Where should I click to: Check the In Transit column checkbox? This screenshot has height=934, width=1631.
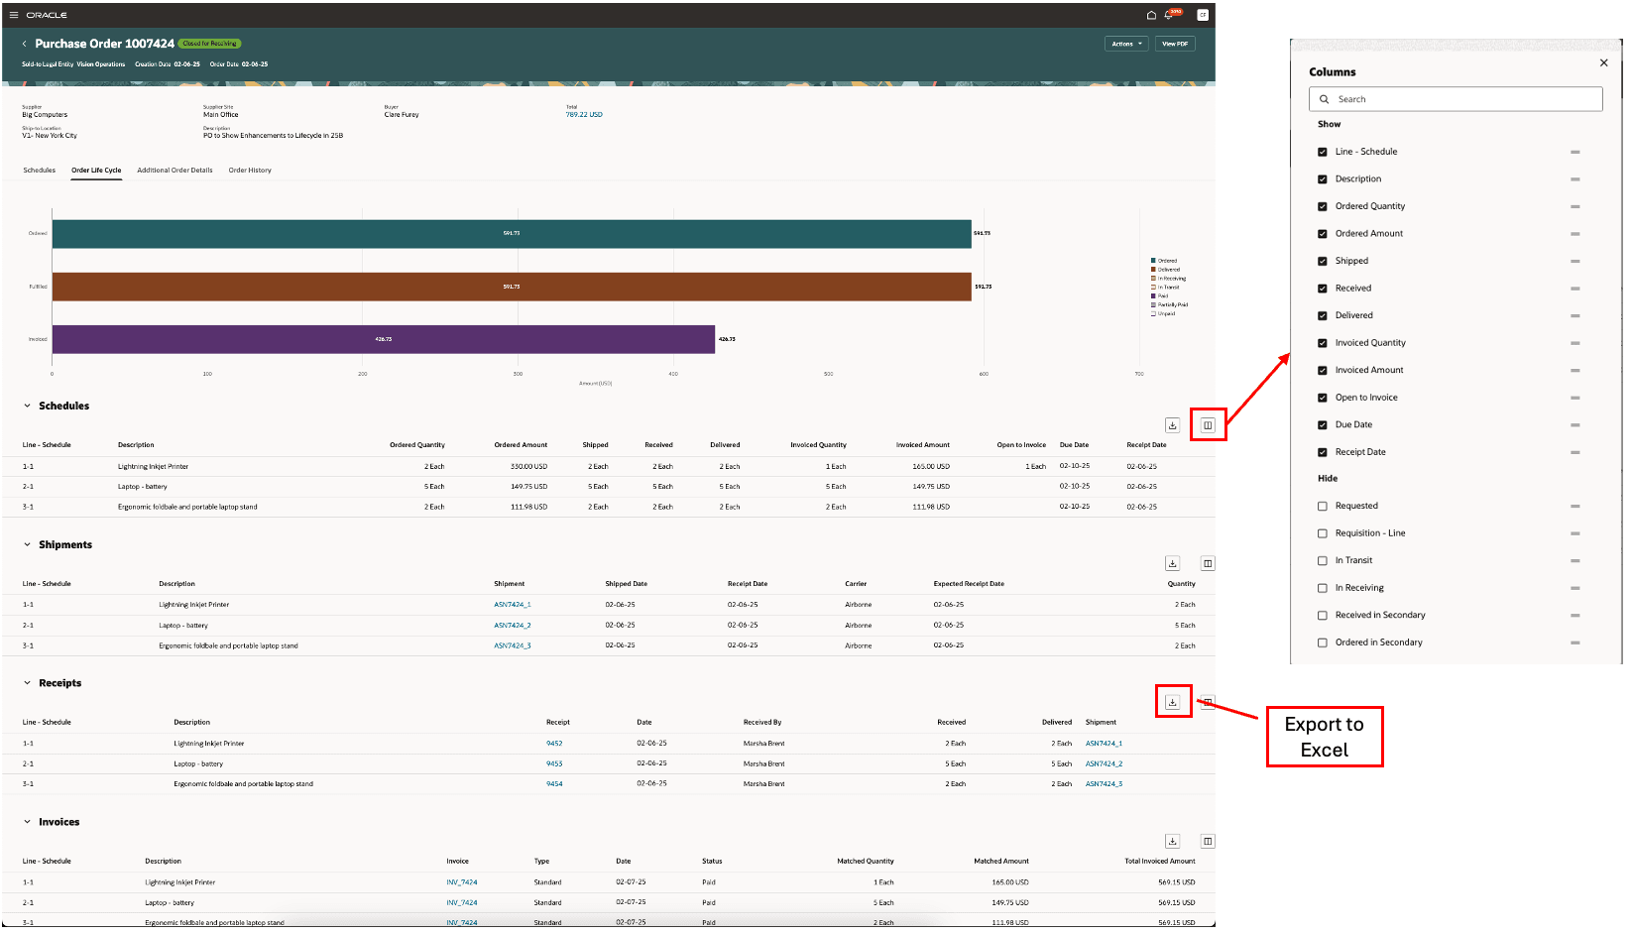pyautogui.click(x=1322, y=560)
